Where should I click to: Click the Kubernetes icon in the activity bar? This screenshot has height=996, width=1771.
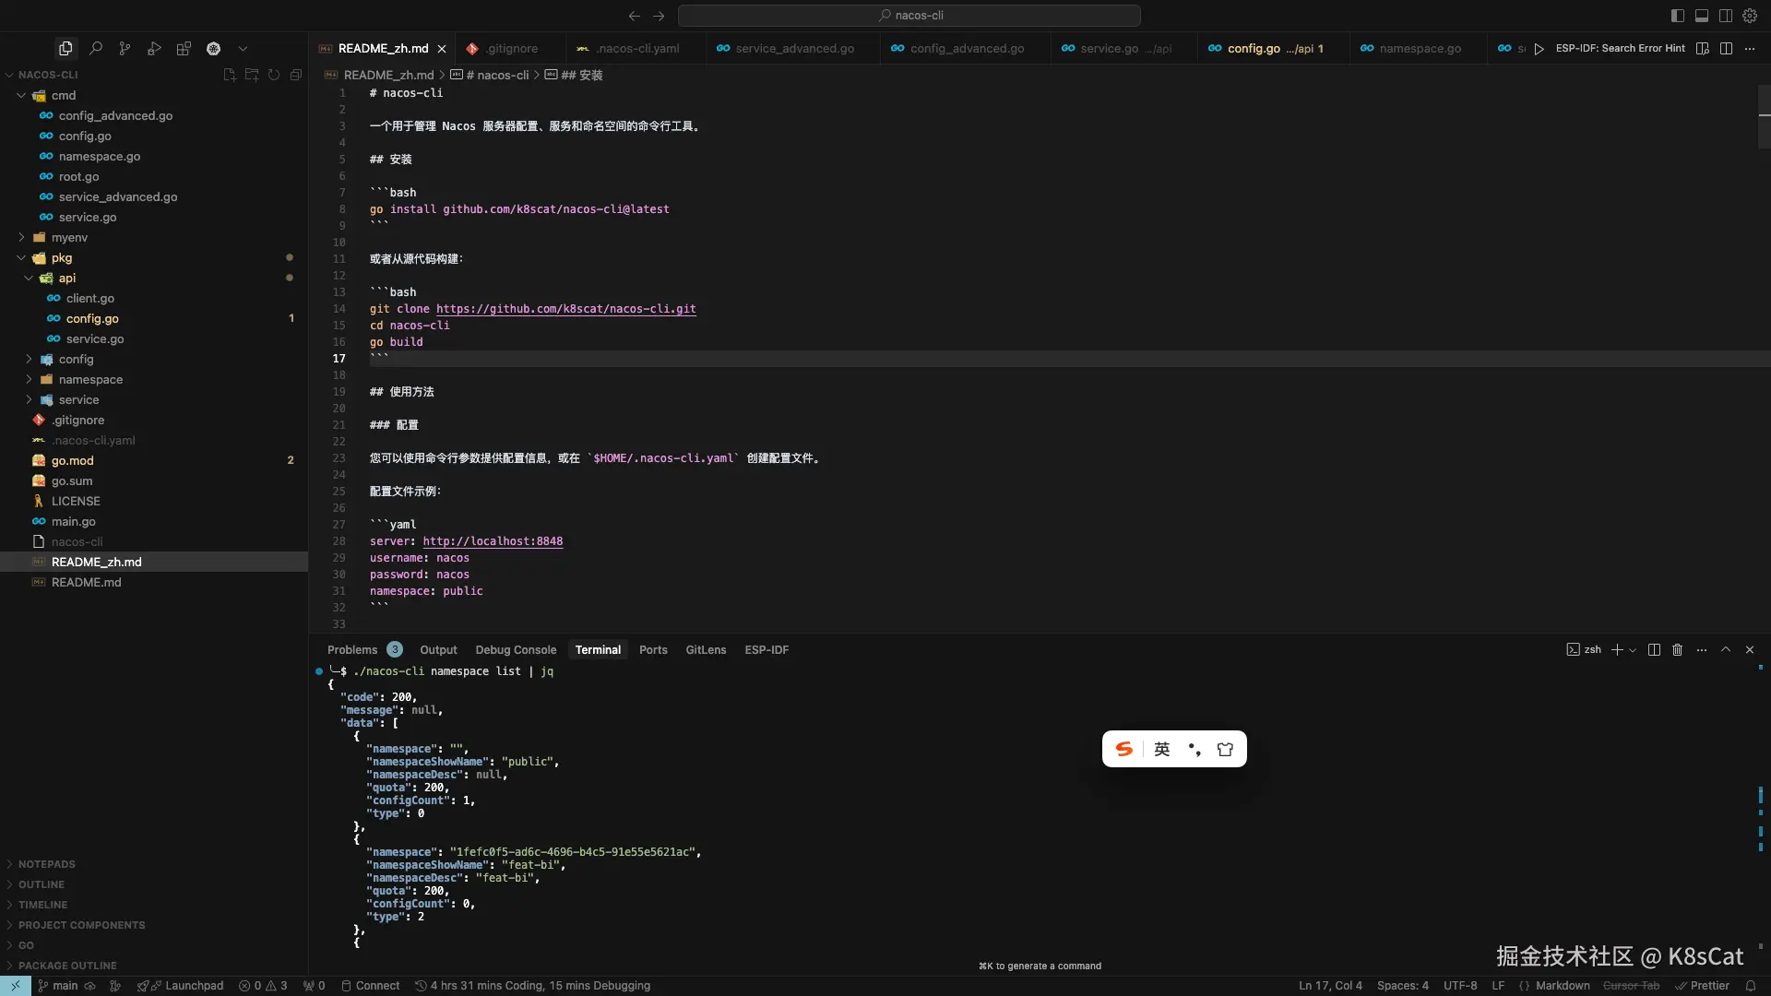(x=214, y=48)
